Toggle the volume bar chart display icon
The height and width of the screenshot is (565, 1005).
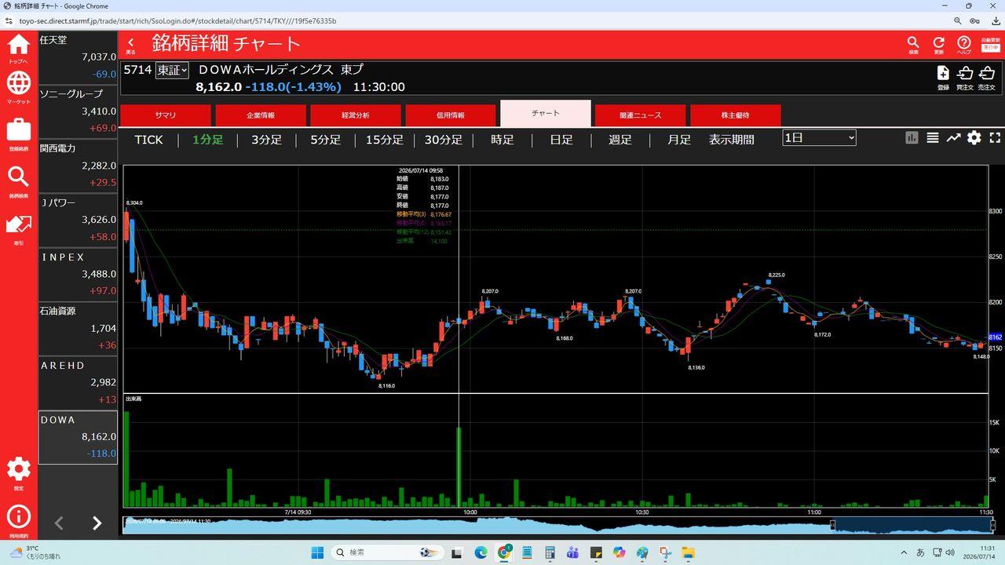pos(912,138)
